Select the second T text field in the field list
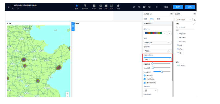 [182, 38]
